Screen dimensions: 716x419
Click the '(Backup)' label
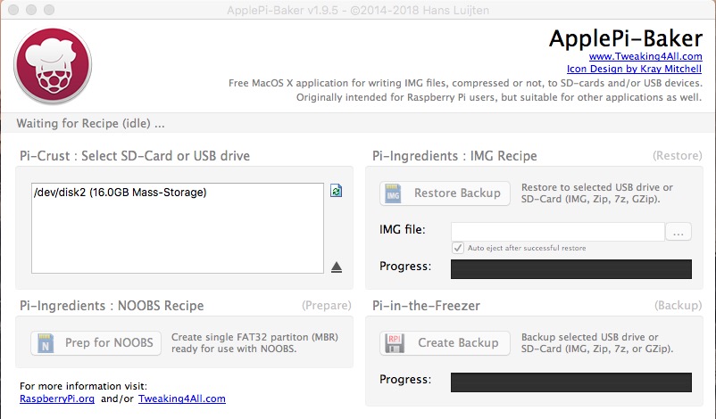click(679, 305)
